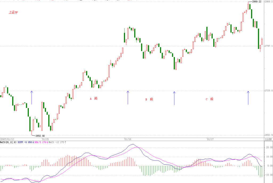This screenshot has width=273, height=183.
Task: Click the 2869.22 high price marker
Action: point(257,2)
